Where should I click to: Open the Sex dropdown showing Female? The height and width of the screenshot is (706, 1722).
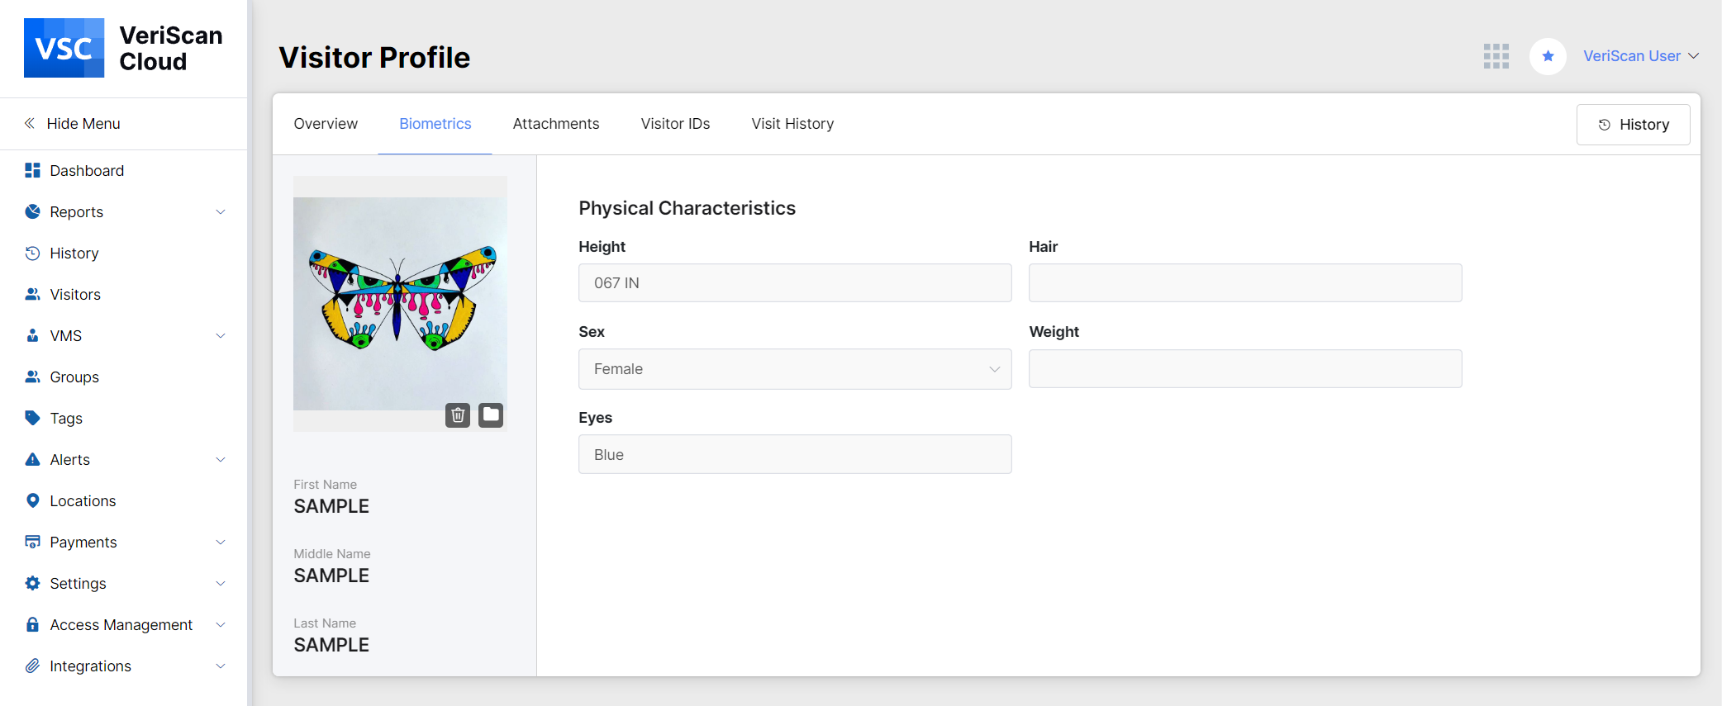pos(795,369)
